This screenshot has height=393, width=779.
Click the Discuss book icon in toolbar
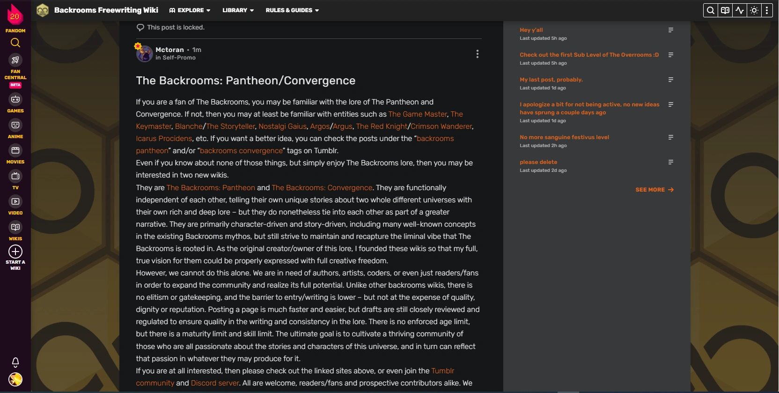pyautogui.click(x=725, y=10)
